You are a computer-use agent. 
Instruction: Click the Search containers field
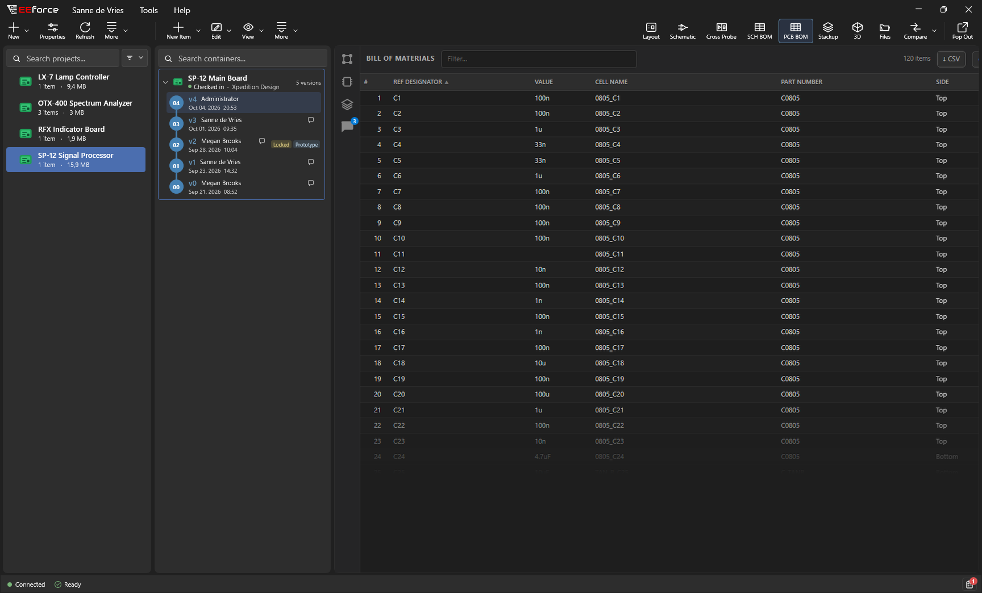[243, 59]
